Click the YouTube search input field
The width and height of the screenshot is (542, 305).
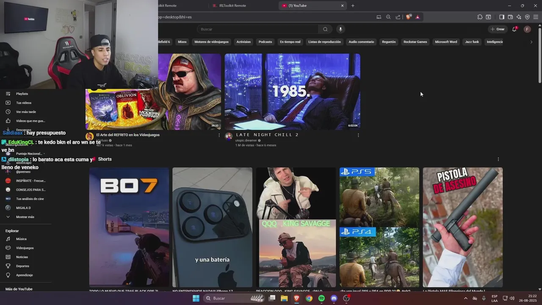[258, 29]
